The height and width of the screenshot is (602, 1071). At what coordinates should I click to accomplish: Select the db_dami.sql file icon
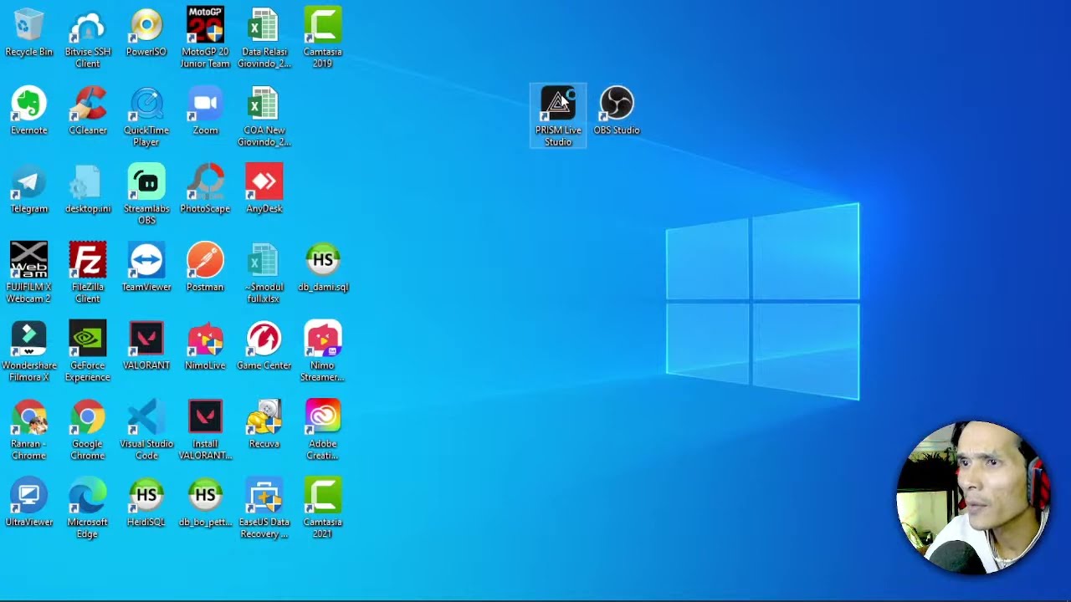tap(323, 268)
